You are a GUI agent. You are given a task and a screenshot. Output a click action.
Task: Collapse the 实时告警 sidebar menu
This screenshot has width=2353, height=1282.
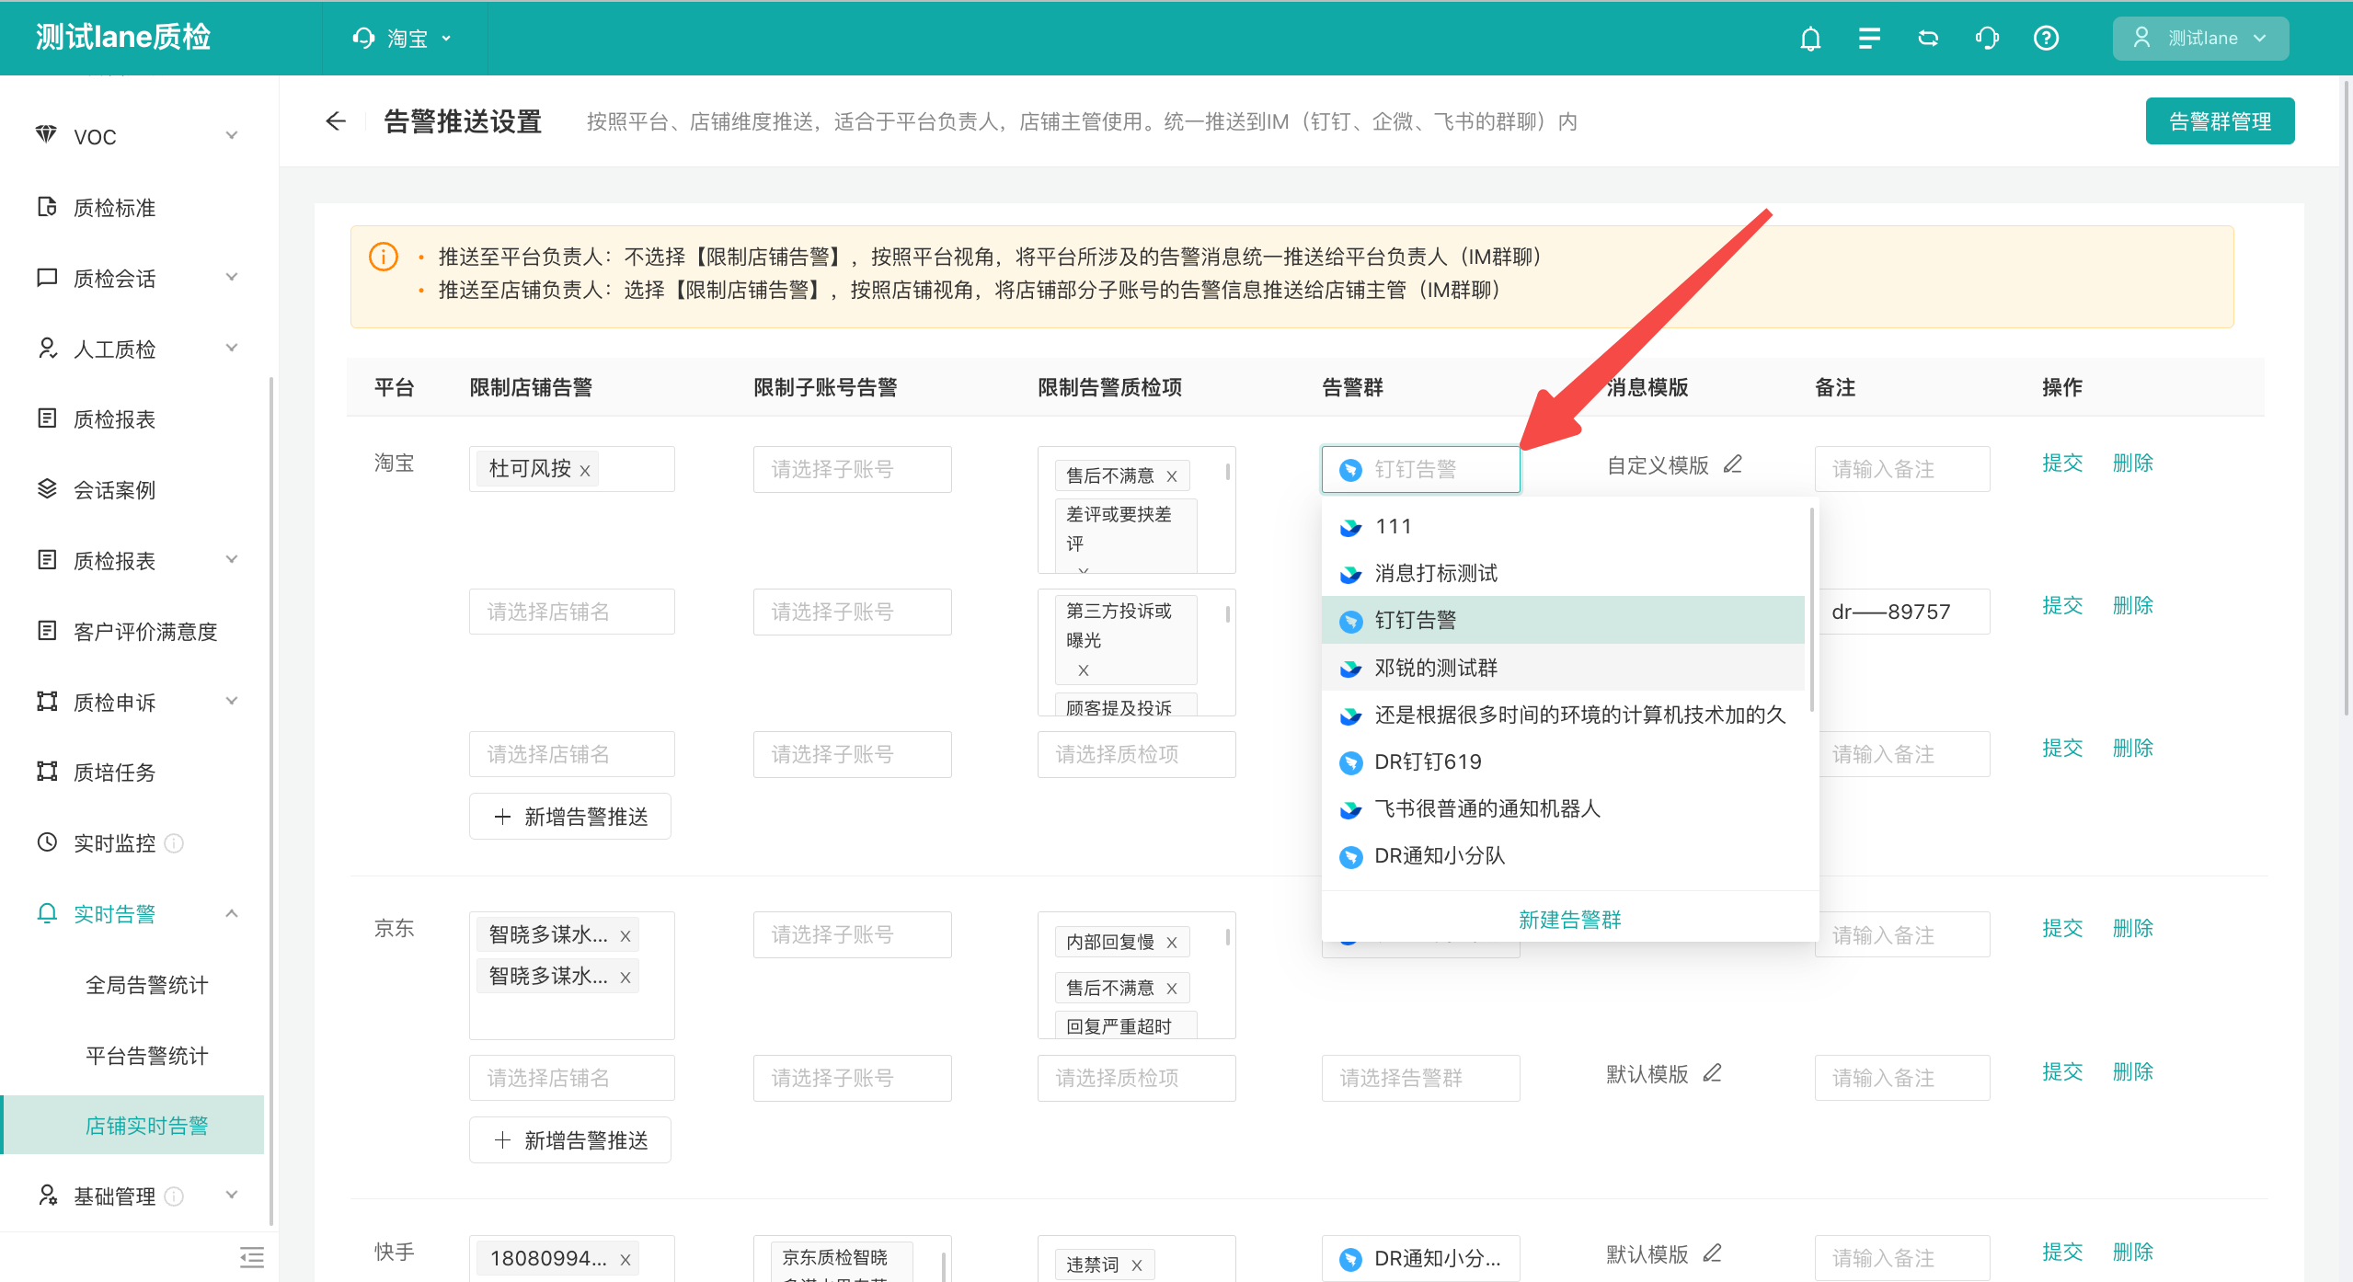click(x=232, y=914)
